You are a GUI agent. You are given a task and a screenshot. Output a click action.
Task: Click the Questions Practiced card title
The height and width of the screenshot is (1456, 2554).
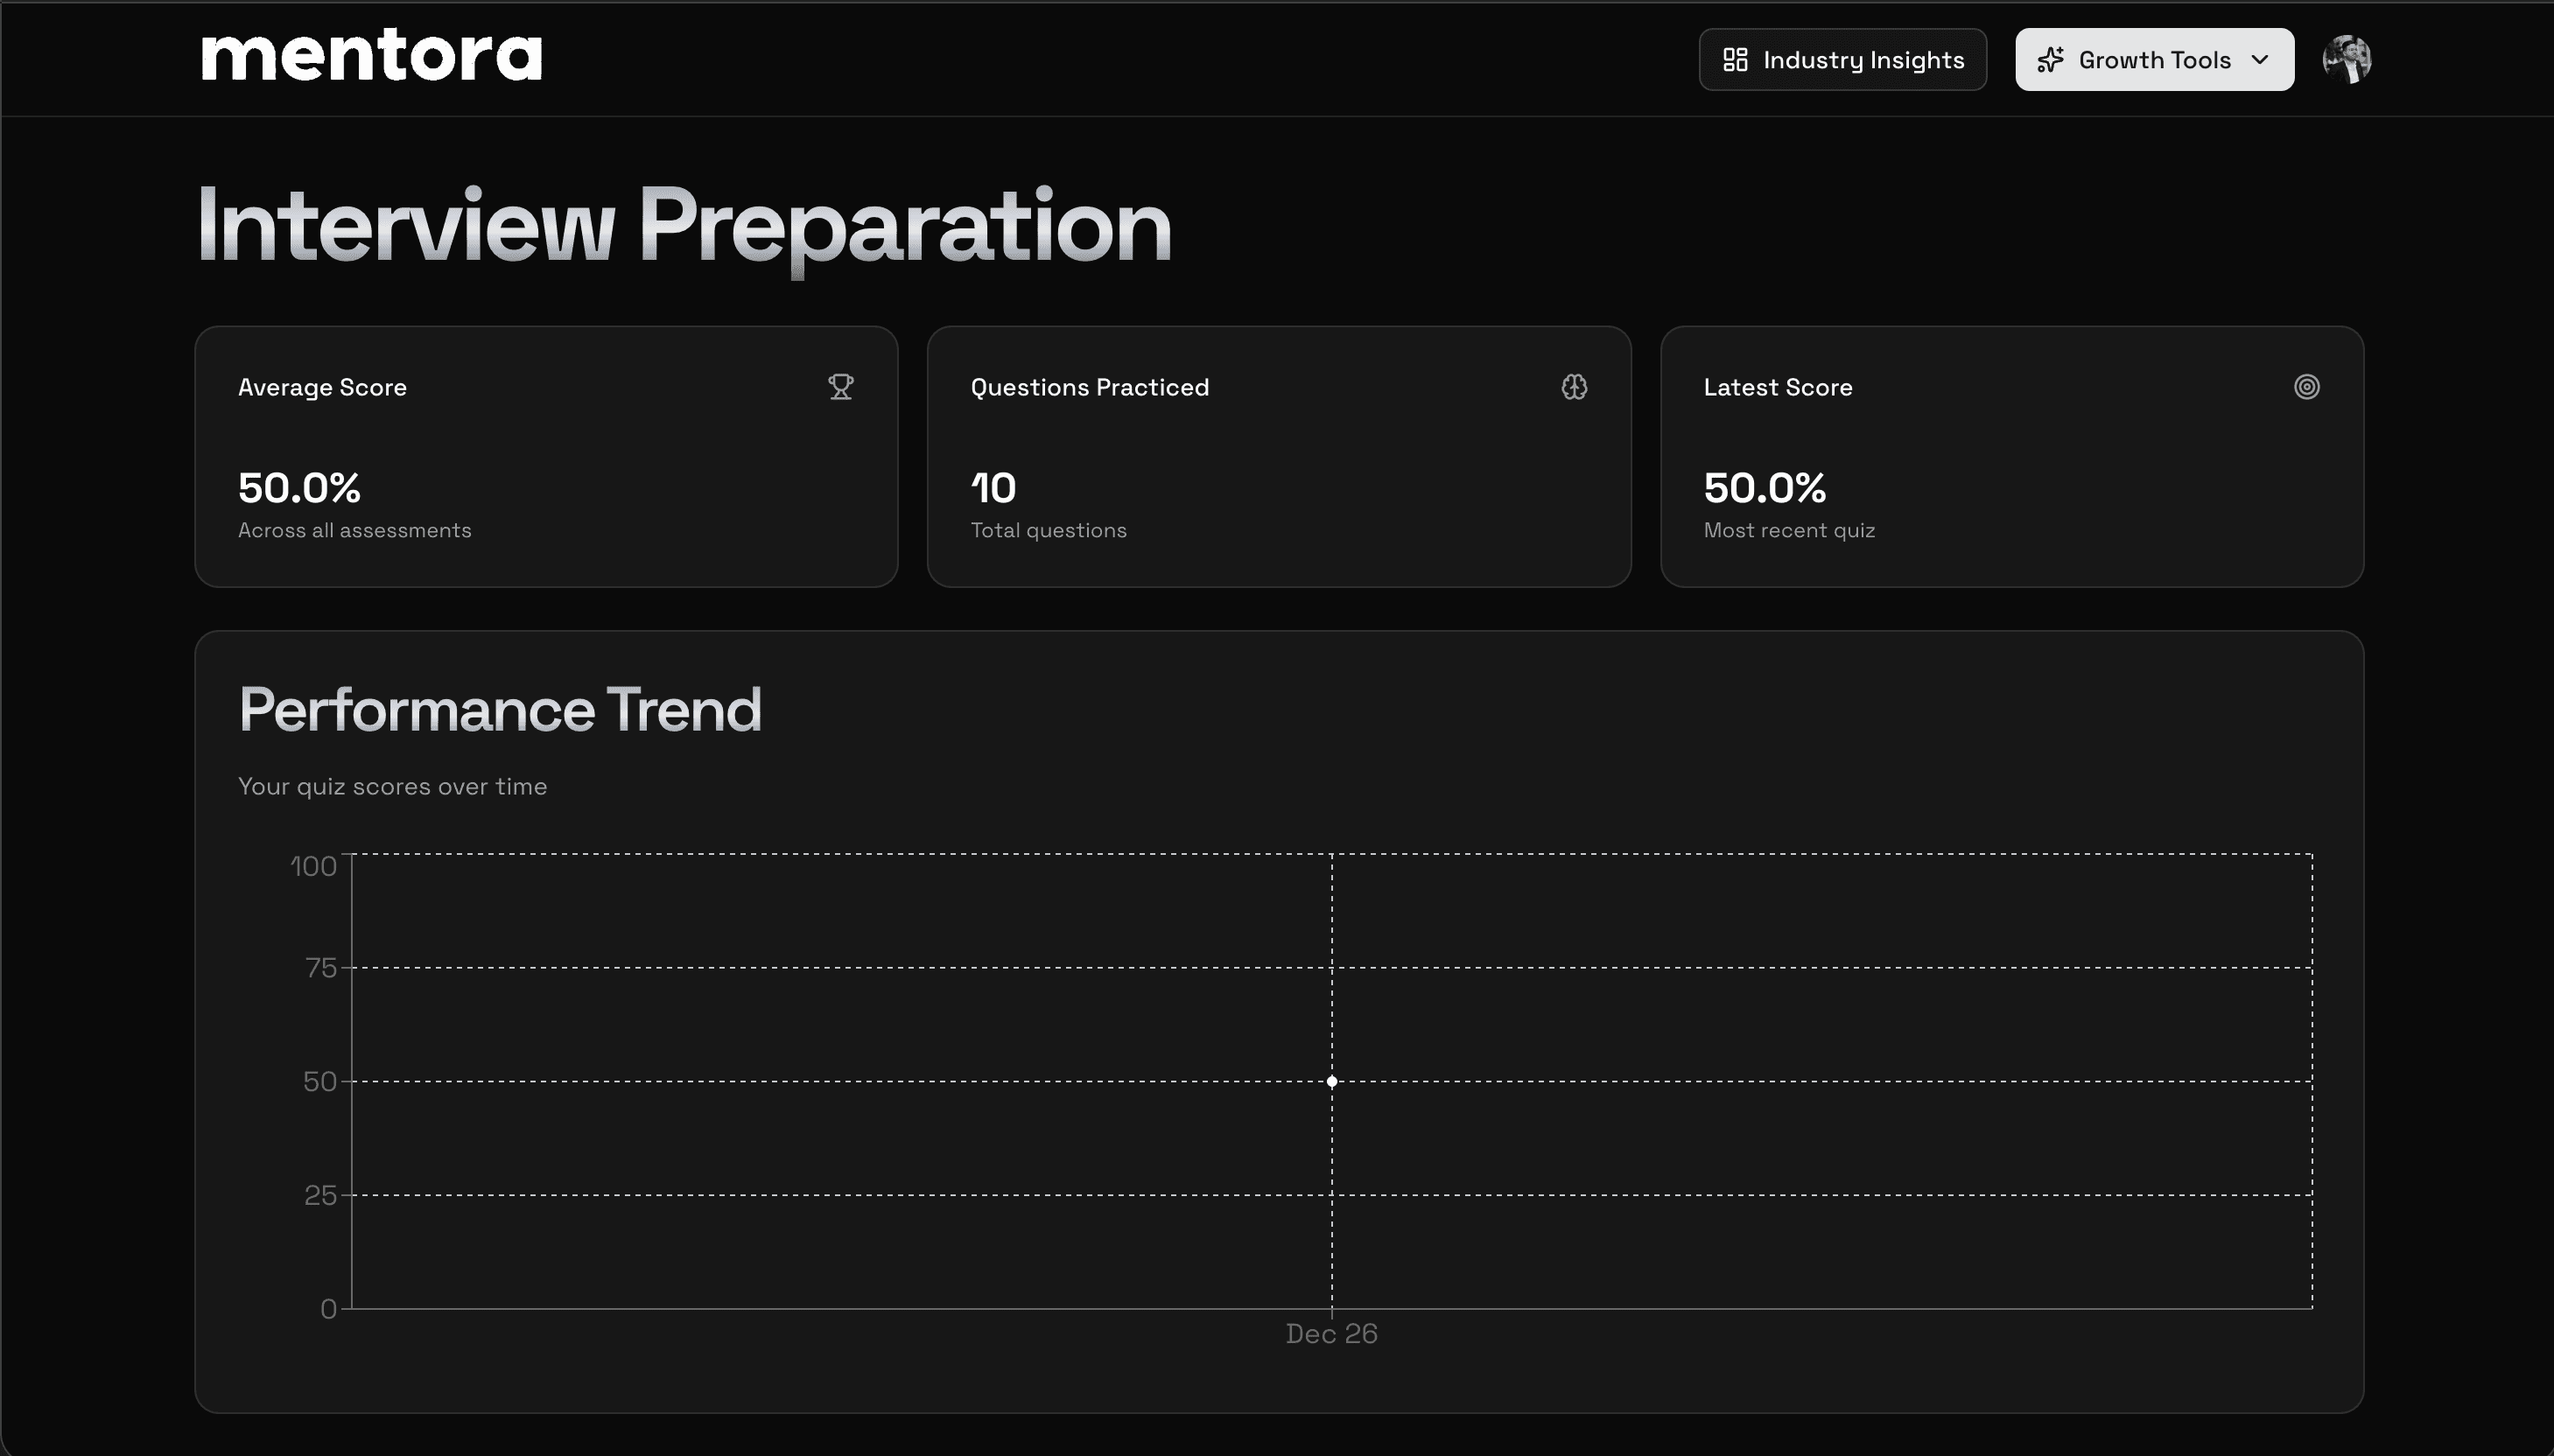tap(1090, 387)
